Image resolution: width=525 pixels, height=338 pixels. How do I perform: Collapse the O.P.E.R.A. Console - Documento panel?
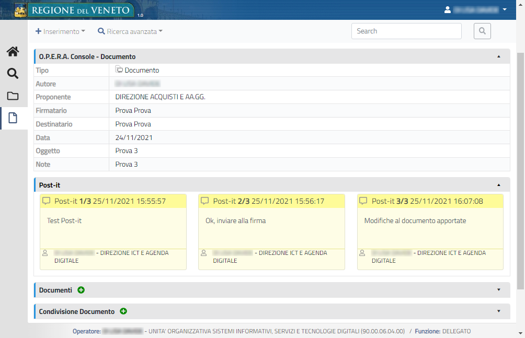click(499, 56)
